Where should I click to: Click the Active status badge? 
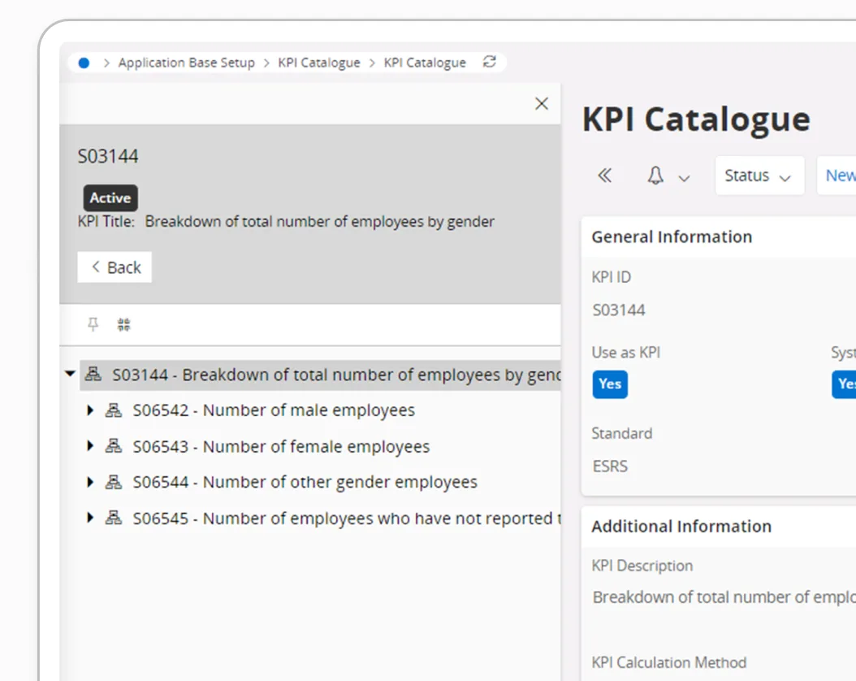(x=110, y=197)
